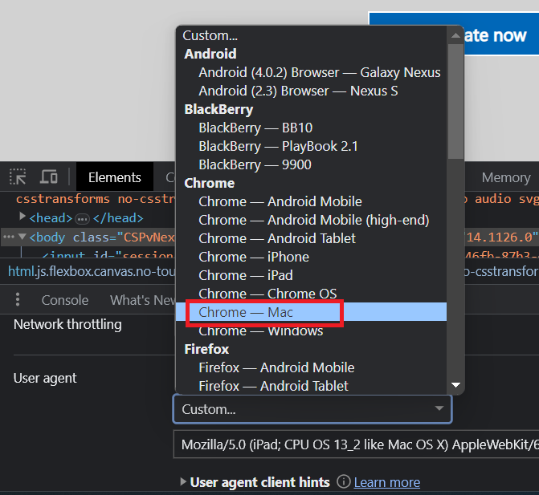Expand the head element node
The image size is (539, 495).
[22, 217]
